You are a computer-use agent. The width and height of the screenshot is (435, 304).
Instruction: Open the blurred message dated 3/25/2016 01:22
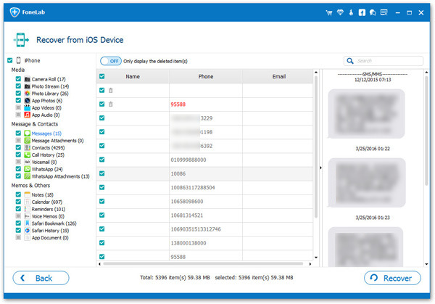point(366,183)
